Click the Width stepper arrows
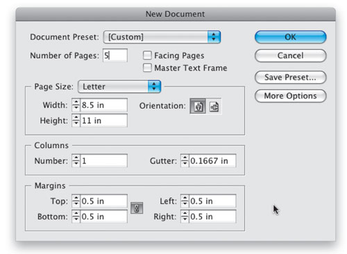The height and width of the screenshot is (254, 347). coord(76,105)
